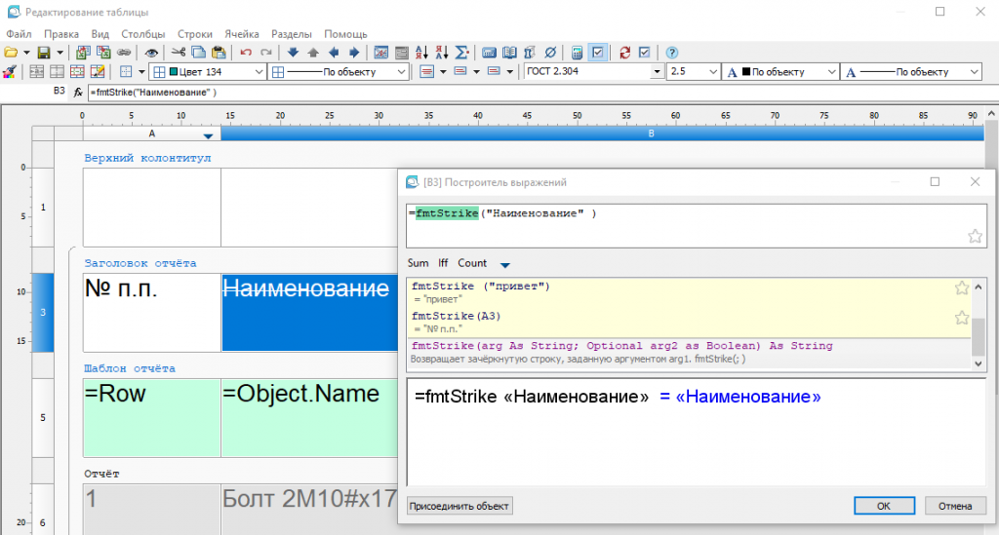Select the "№ п.п." header cell
Screen dimensions: 999x535
pos(151,313)
